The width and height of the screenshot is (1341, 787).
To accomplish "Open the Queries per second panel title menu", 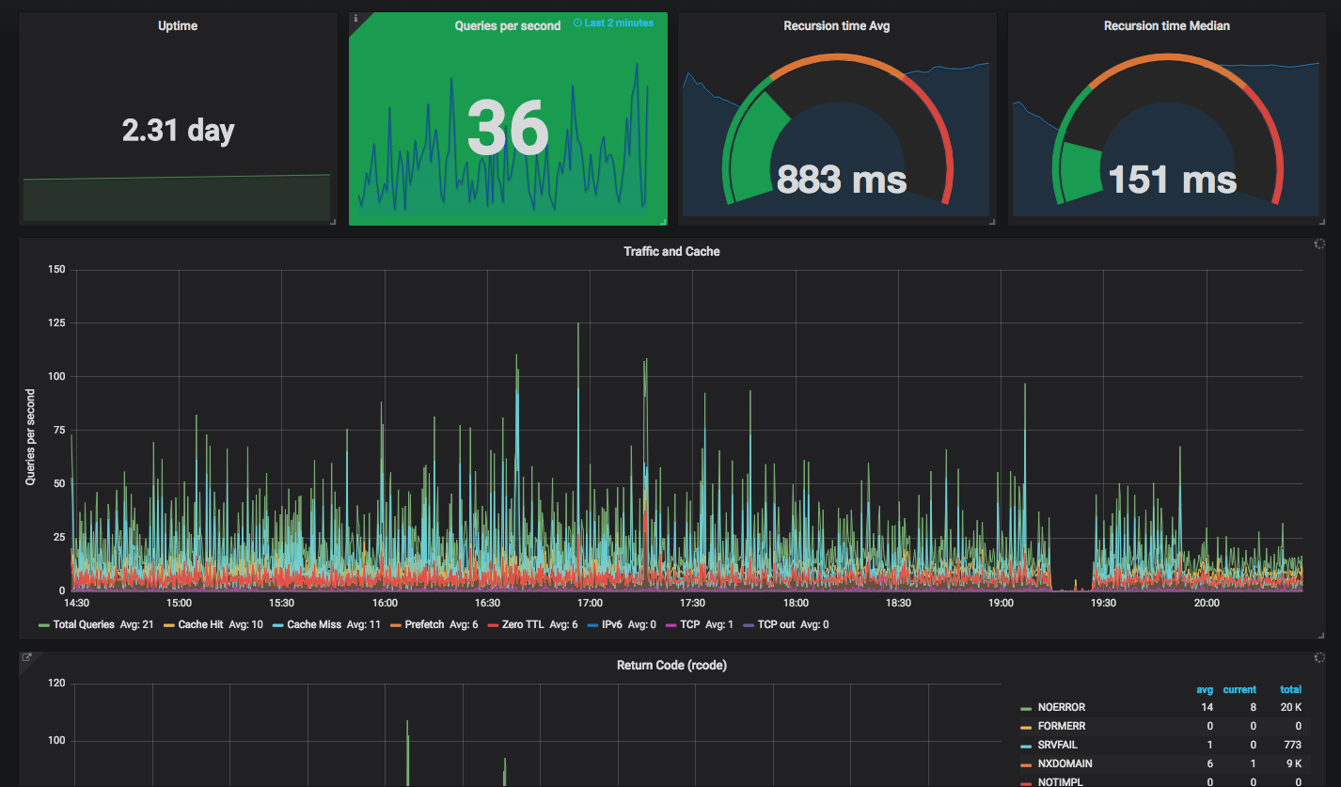I will click(508, 26).
